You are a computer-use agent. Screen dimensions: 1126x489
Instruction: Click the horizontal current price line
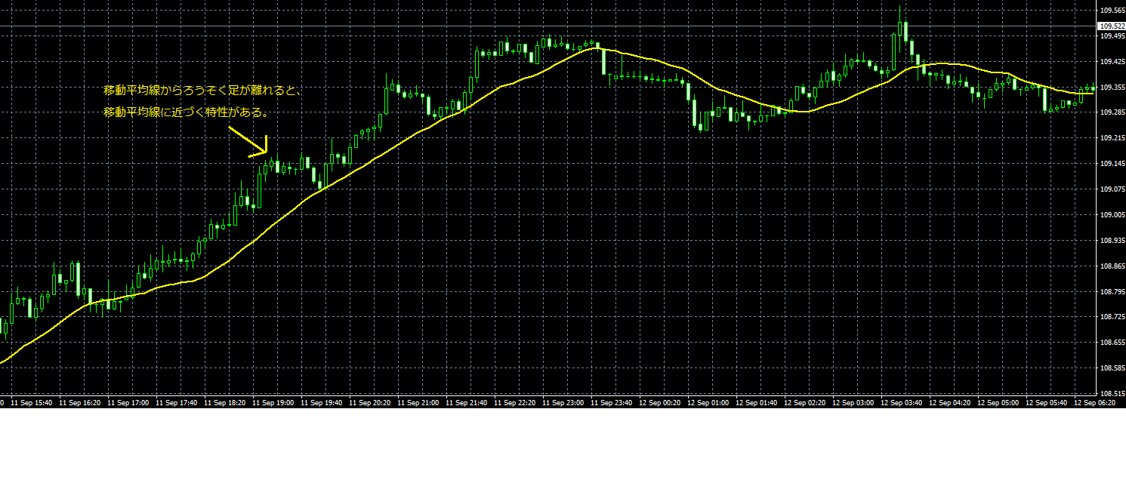pyautogui.click(x=529, y=26)
